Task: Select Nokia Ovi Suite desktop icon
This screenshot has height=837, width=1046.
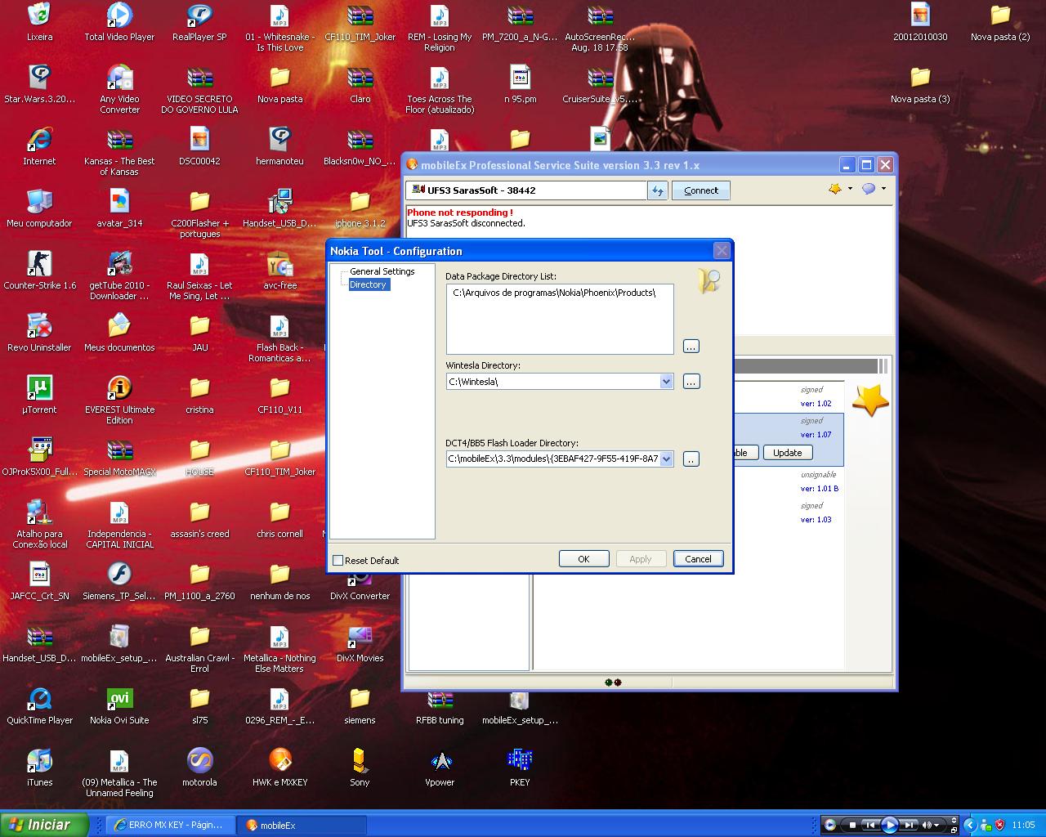Action: 119,707
